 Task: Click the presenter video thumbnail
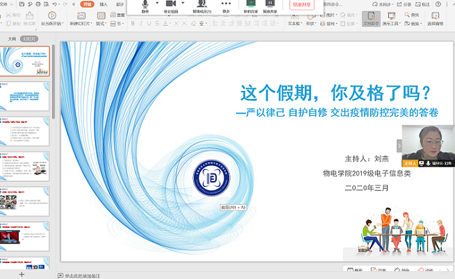tap(428, 146)
